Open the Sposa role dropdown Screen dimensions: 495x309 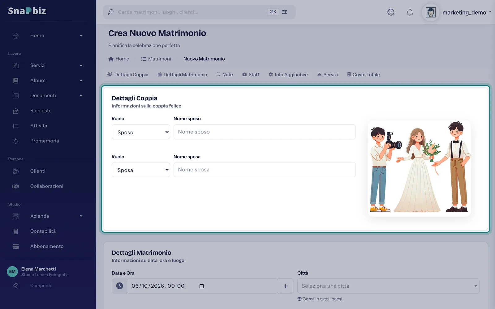click(141, 170)
